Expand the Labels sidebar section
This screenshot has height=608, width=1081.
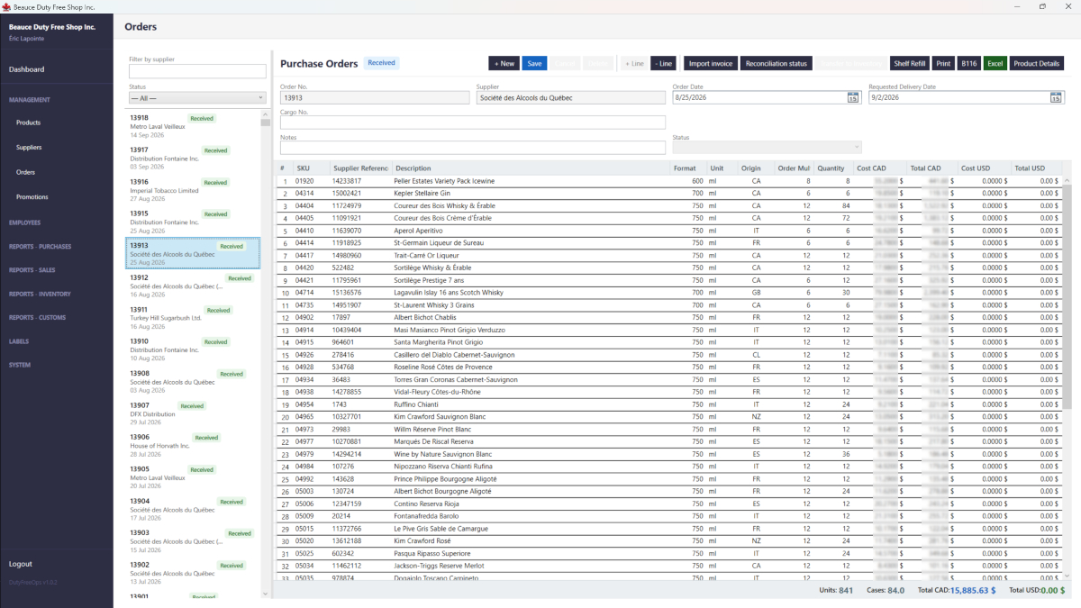(x=19, y=341)
